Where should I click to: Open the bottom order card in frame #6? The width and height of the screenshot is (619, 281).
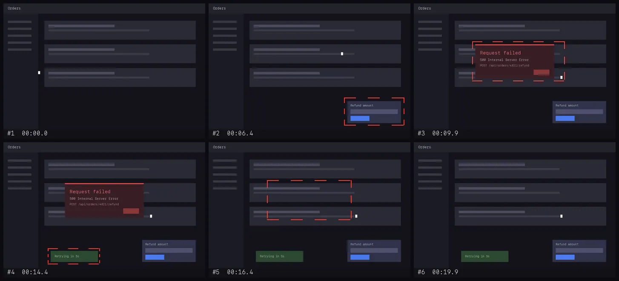tap(530, 216)
